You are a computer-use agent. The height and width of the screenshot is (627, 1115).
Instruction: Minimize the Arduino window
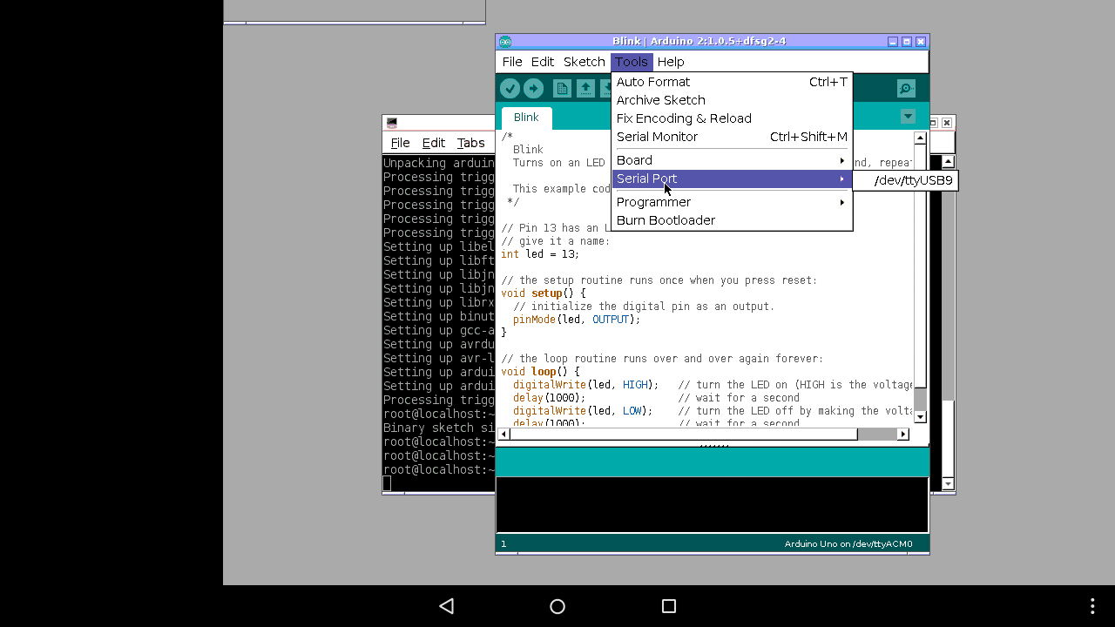point(893,42)
